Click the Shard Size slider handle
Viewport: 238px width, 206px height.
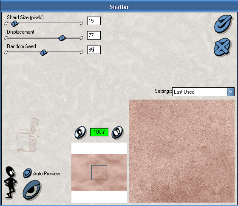(15, 23)
